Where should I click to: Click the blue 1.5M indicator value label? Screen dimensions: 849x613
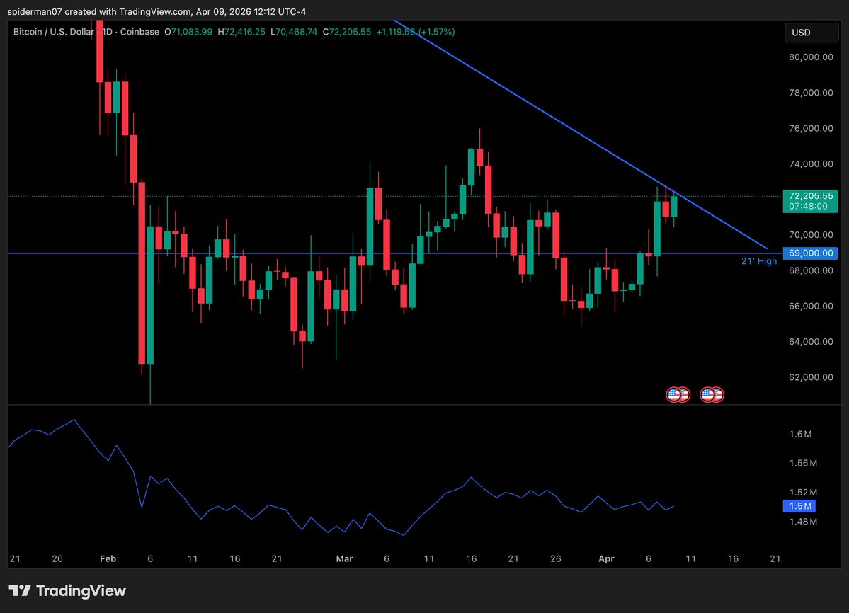(x=799, y=506)
